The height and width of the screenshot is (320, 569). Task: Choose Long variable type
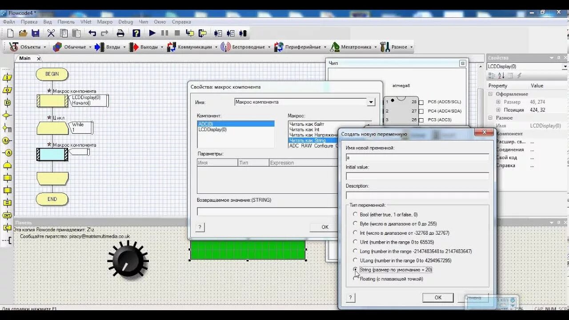355,251
